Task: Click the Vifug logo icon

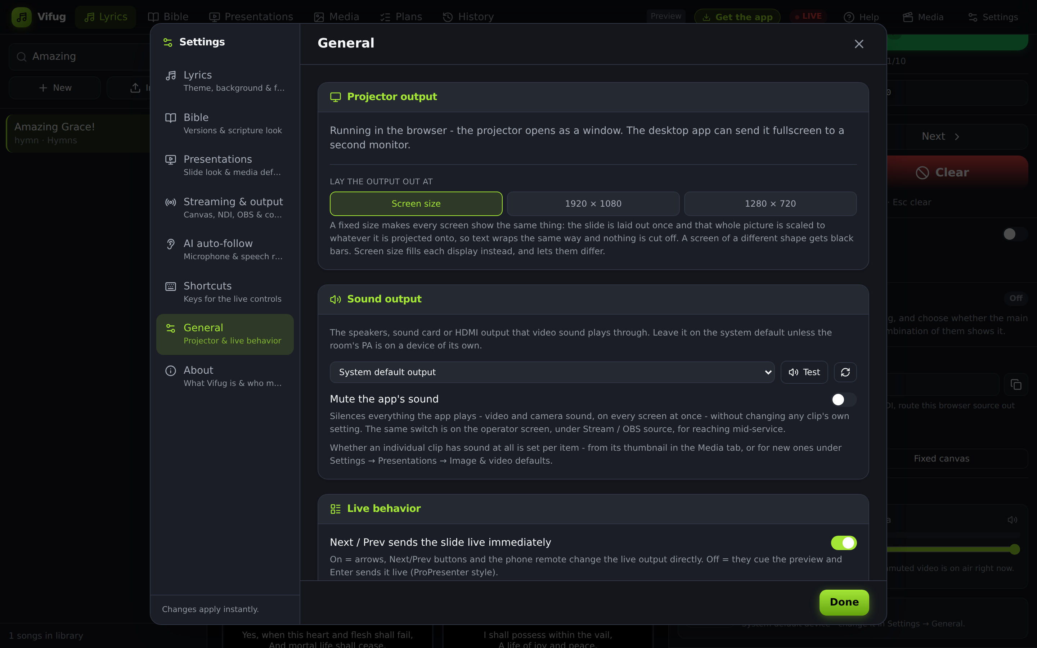Action: tap(22, 17)
